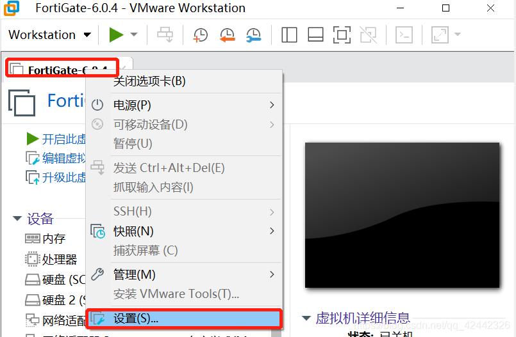Click the VMware Workstation app icon in title bar
The width and height of the screenshot is (516, 337).
click(12, 8)
